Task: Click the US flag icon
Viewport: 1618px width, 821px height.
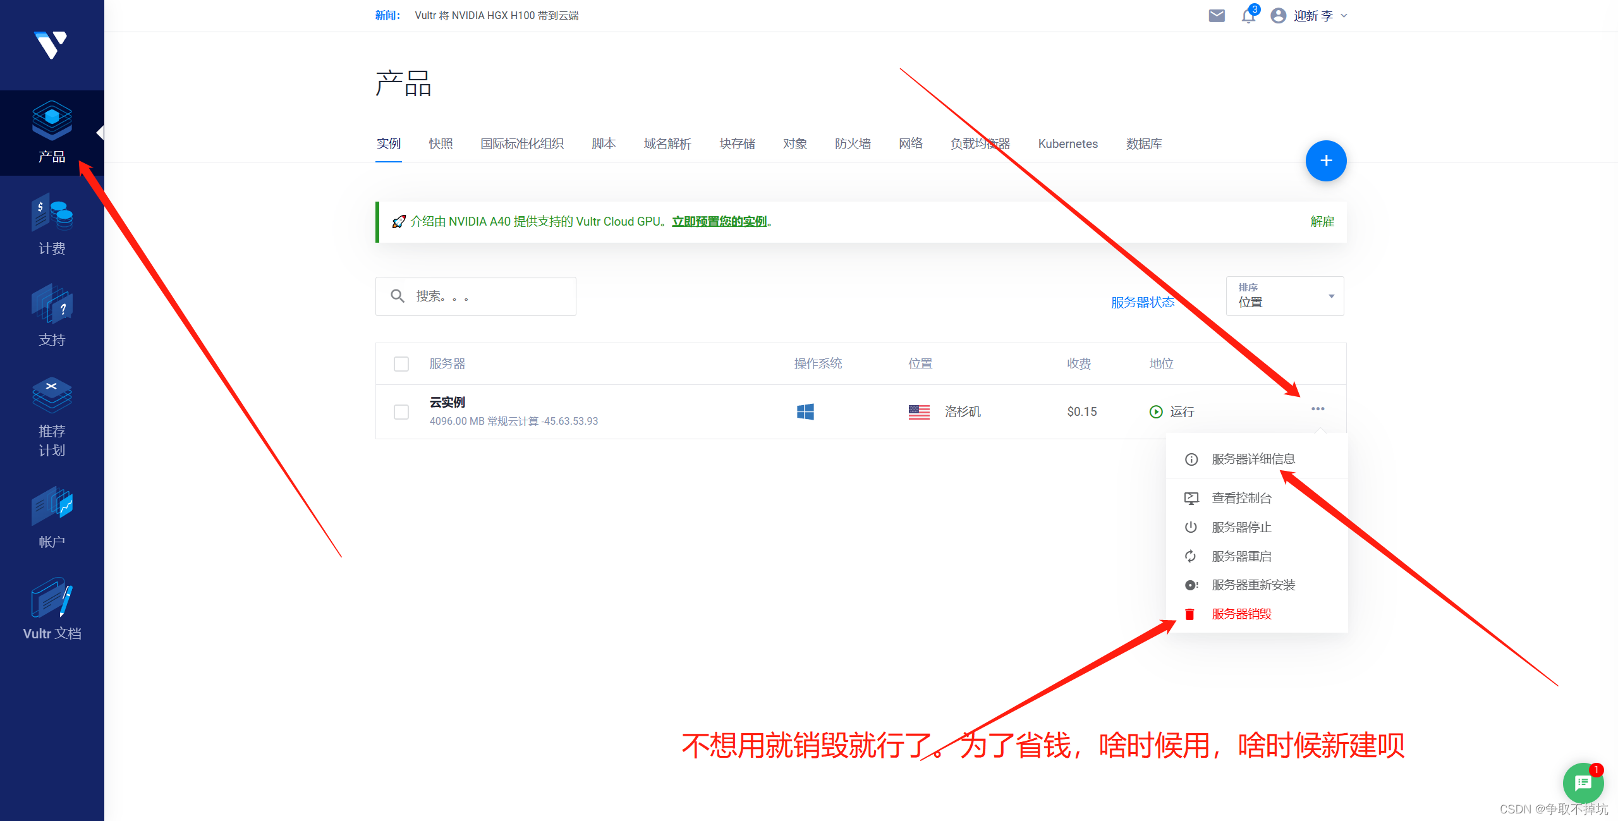Action: click(x=919, y=412)
